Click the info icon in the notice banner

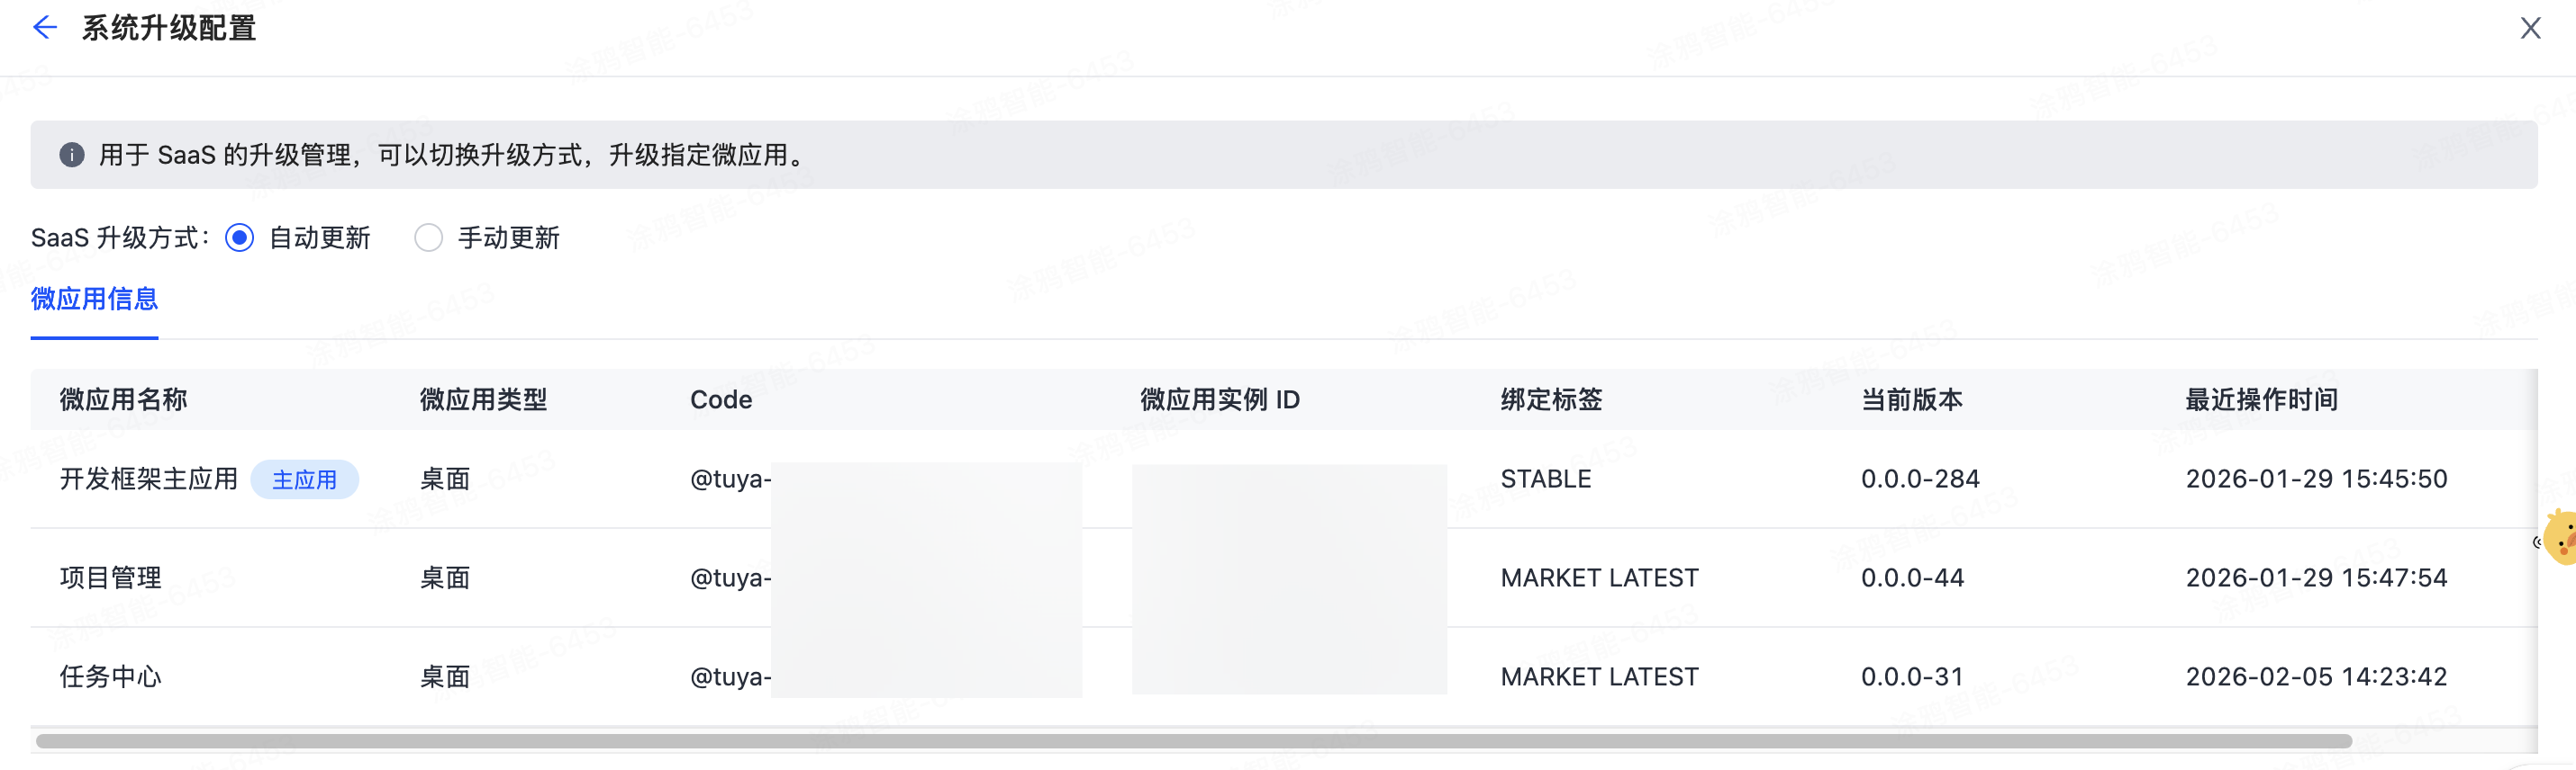[x=72, y=155]
